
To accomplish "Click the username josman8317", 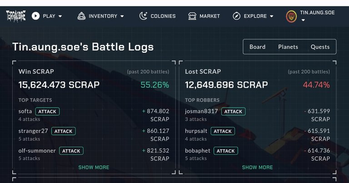I will tap(201, 111).
